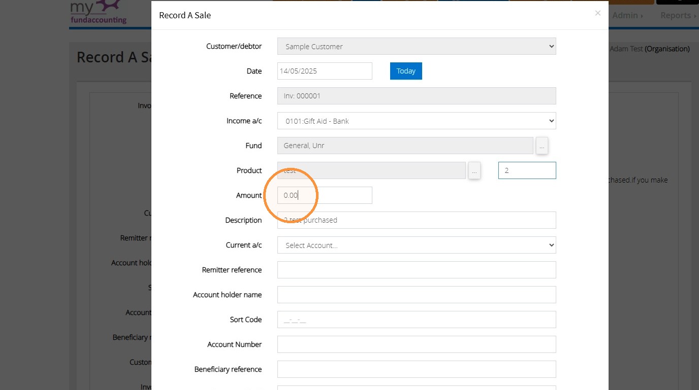Click the Product label

(249, 170)
